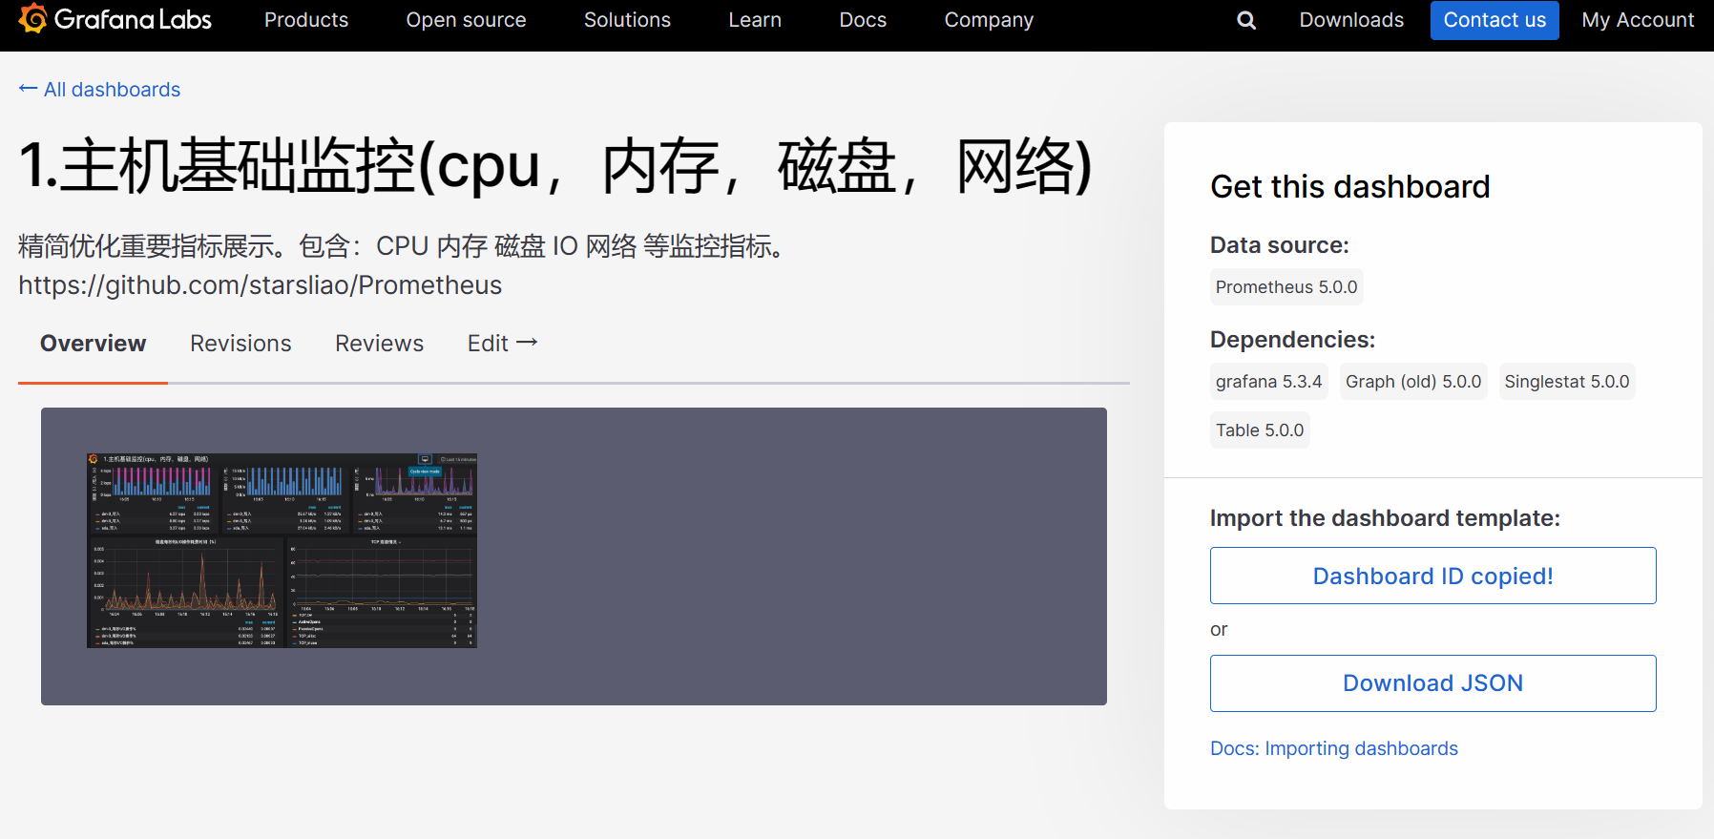This screenshot has width=1714, height=839.
Task: Open the dashboard screenshot thumbnail
Action: coord(282,551)
